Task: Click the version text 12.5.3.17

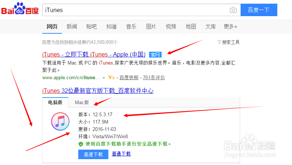Action: tap(102, 114)
